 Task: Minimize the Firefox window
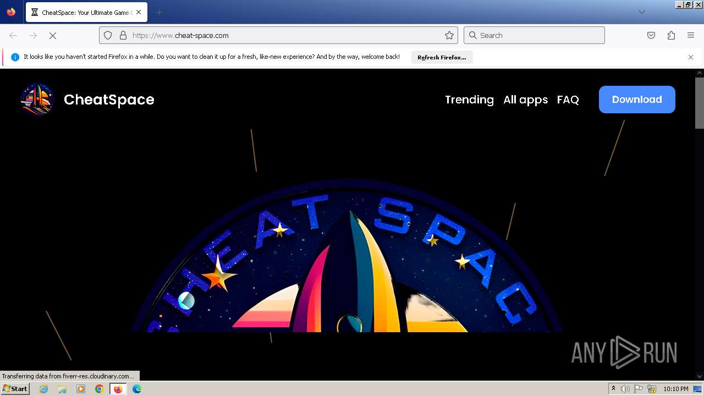coord(679,4)
